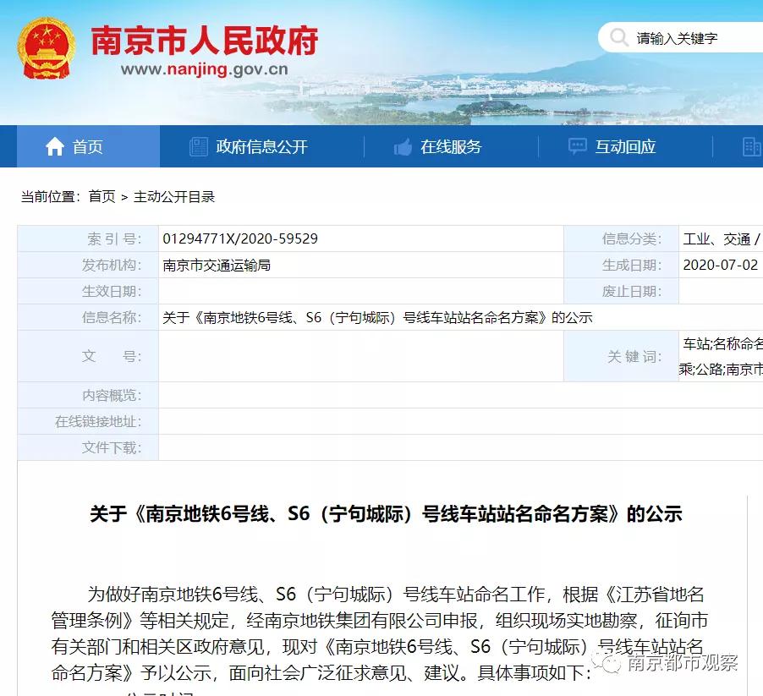Click the 废止日期 label cell
This screenshot has height=696, width=763.
[622, 291]
